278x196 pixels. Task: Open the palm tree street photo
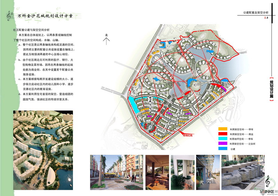coord(116,172)
